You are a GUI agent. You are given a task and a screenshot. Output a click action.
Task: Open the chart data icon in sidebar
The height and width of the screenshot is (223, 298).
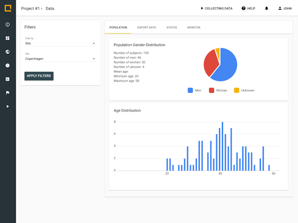coord(7,79)
